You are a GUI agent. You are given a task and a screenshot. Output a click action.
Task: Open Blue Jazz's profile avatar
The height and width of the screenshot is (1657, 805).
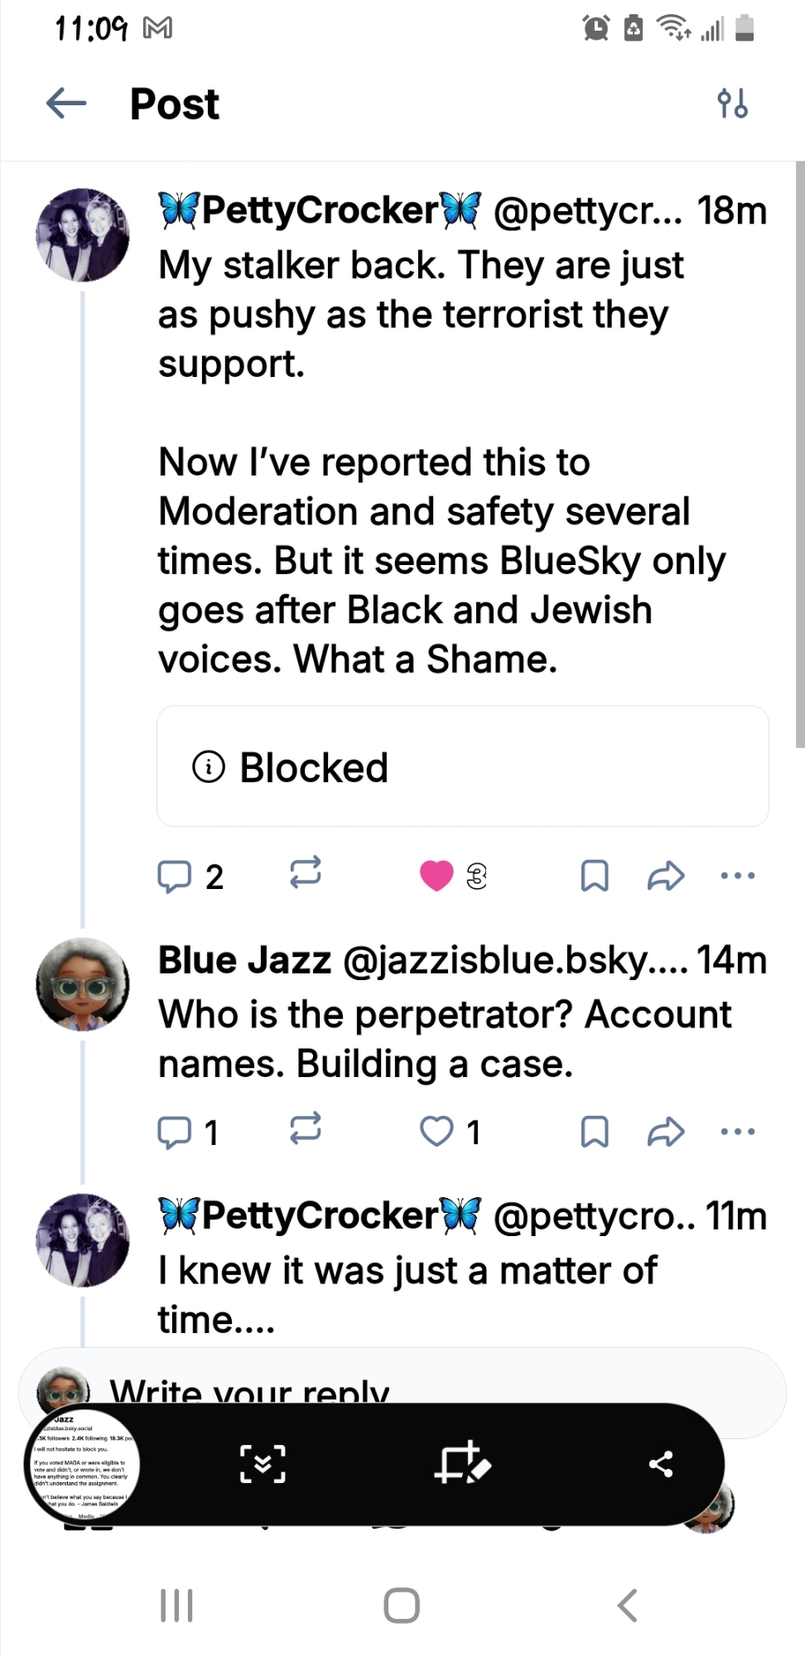tap(82, 985)
